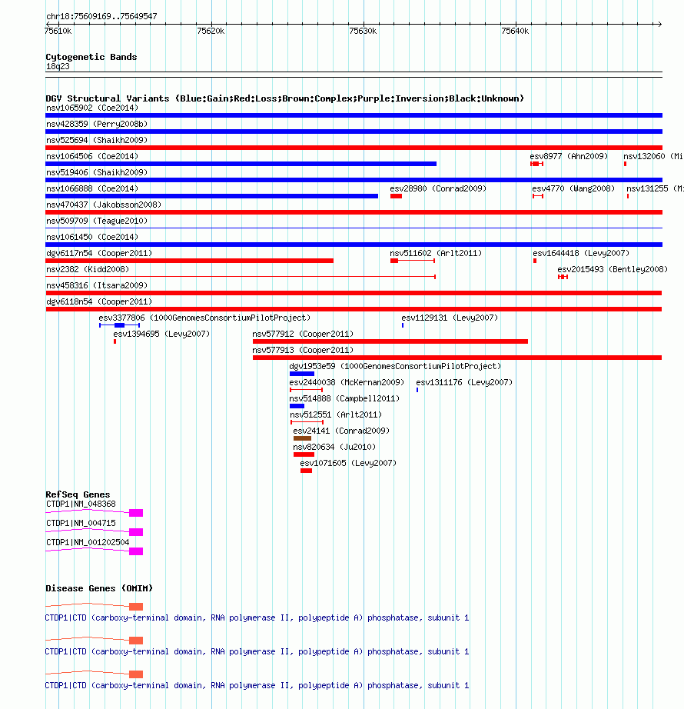Click dgv1953e59 (1000GenomesConsortiumPilotProject) label
Screen dimensions: 684x709
(x=395, y=366)
